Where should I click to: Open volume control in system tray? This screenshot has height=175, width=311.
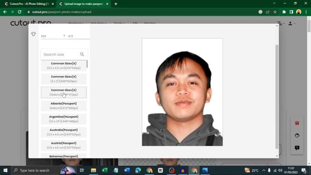pos(280,171)
